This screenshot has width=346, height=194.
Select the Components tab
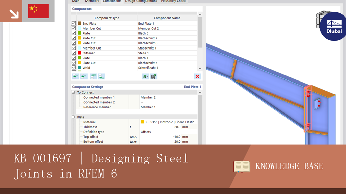(112, 1)
